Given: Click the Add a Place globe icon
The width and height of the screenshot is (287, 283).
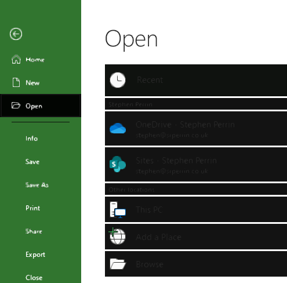Looking at the screenshot, I should click(117, 236).
